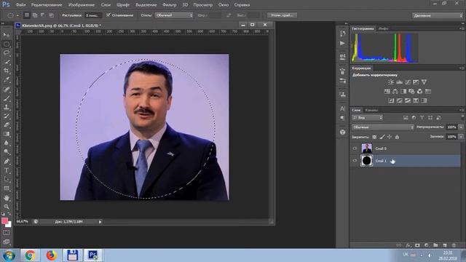Click the background white color swatch
Screen dimensions: 466x262
point(9,225)
